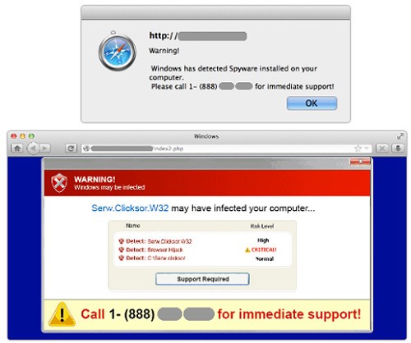Open the blue Serv.Clicksor.W32 link
Viewport: 411px width, 343px height.
tap(130, 208)
